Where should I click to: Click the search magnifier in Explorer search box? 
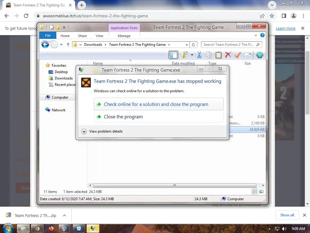[x=258, y=45]
